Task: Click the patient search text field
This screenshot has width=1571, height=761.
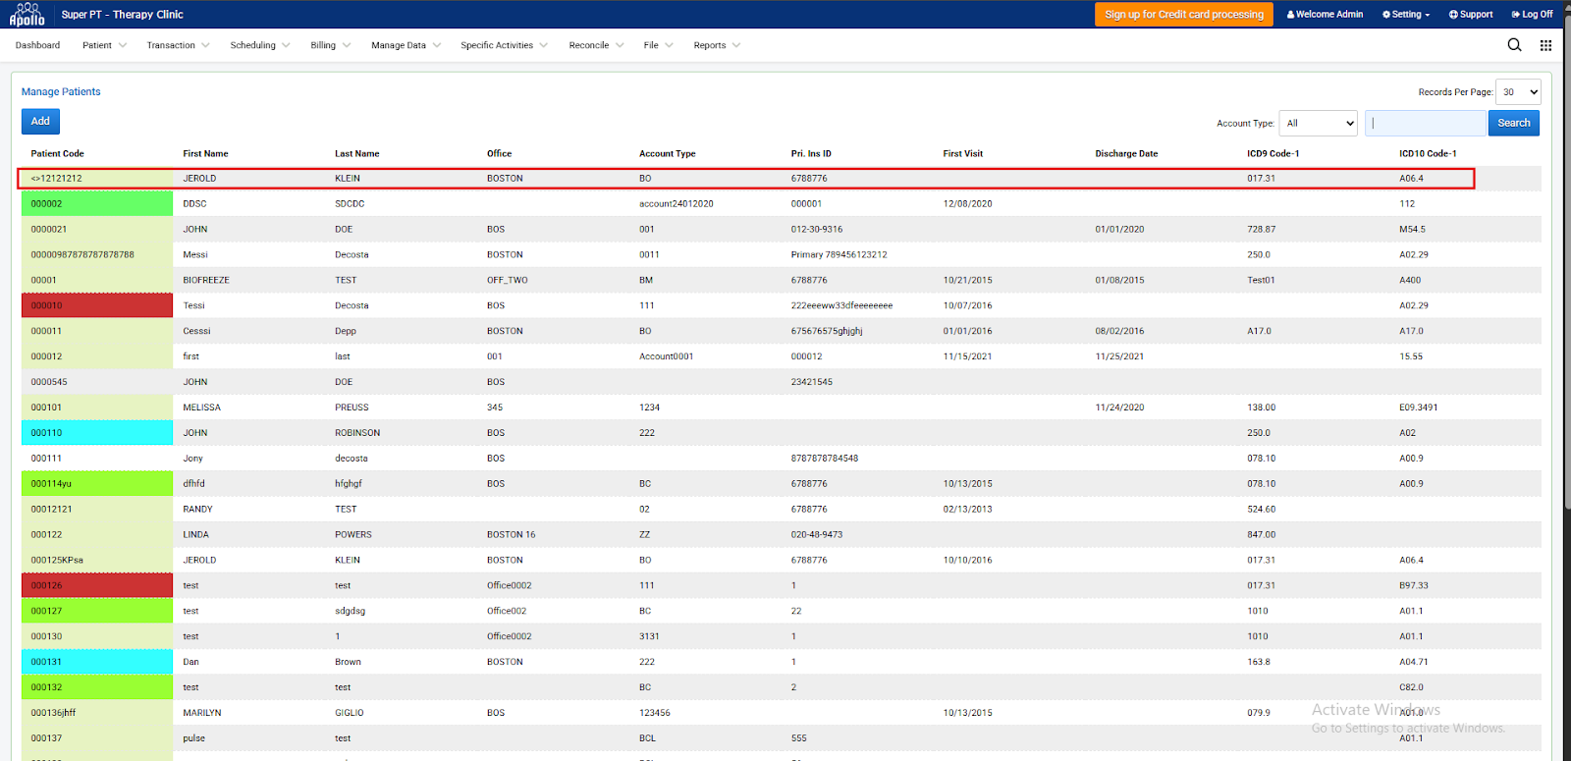Action: pyautogui.click(x=1425, y=124)
